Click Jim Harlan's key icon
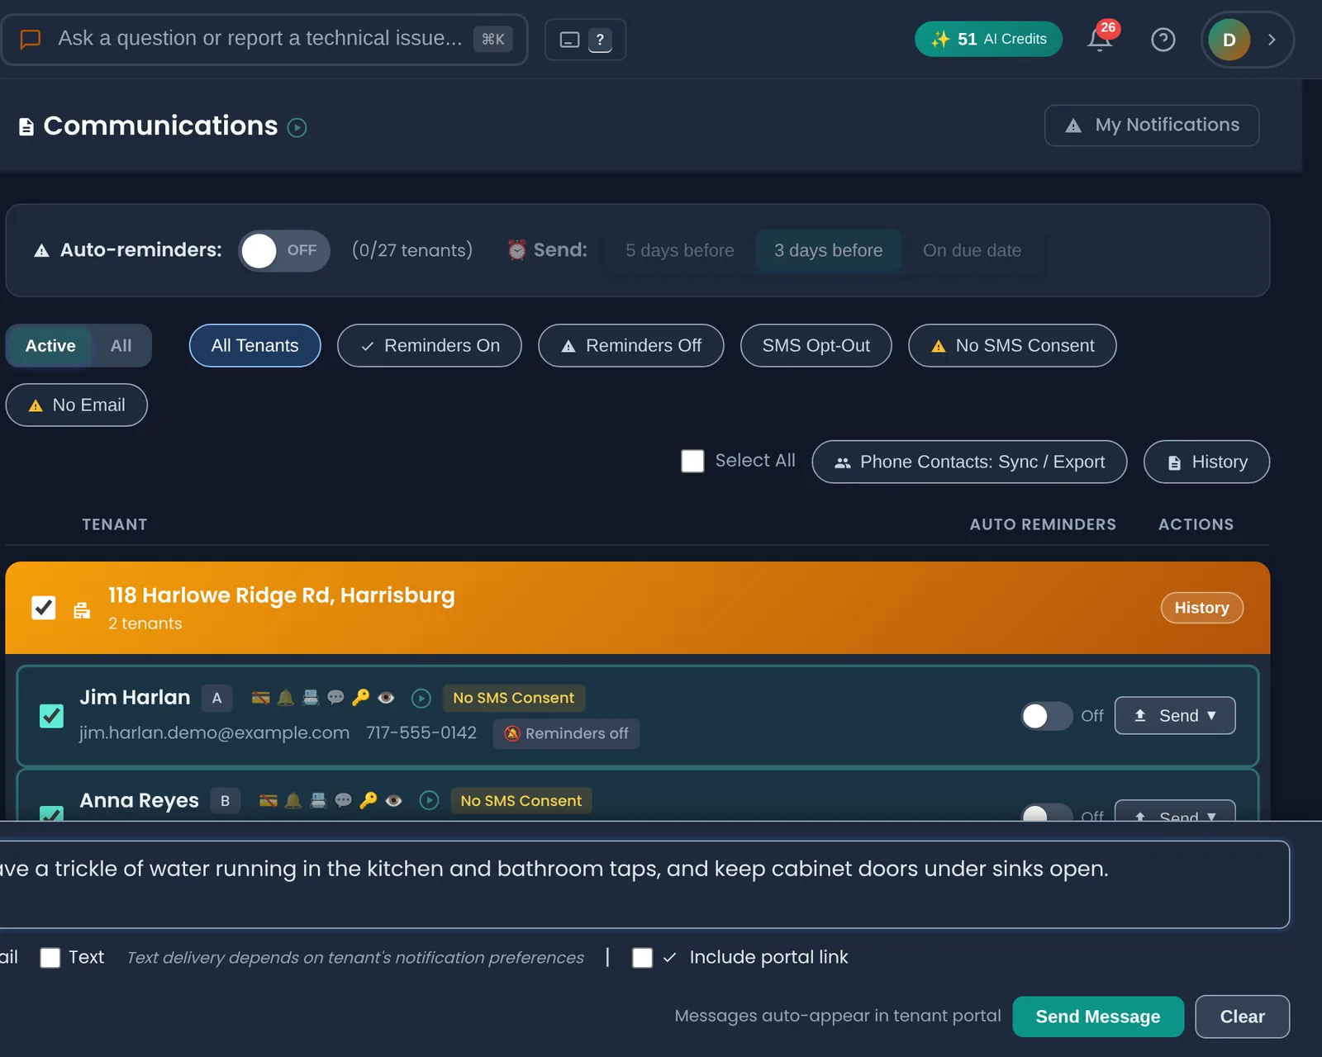 (360, 698)
